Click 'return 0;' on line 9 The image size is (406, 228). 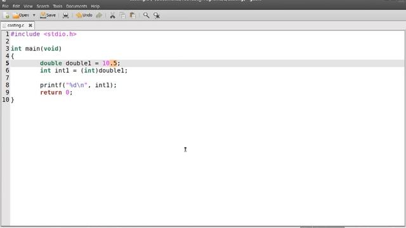(56, 92)
